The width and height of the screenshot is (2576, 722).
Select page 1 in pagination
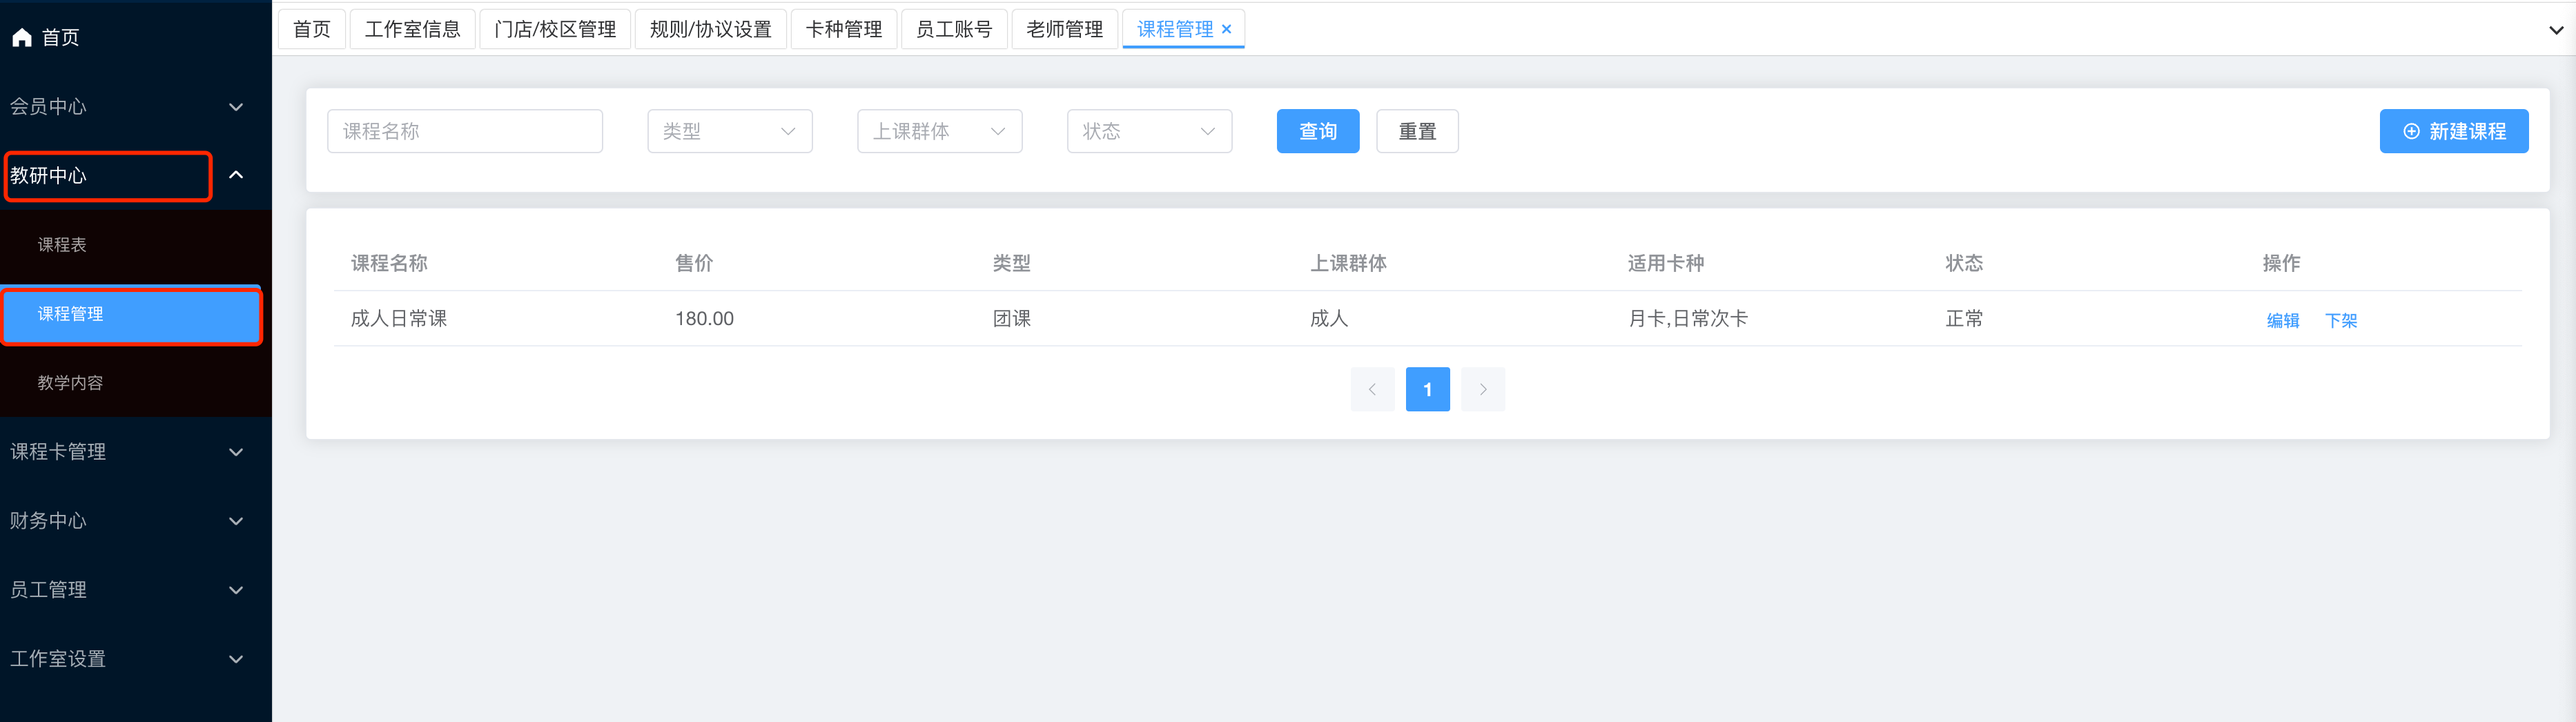coord(1428,389)
